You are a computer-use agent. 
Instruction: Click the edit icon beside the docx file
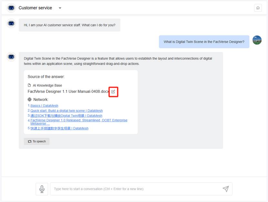click(x=113, y=92)
